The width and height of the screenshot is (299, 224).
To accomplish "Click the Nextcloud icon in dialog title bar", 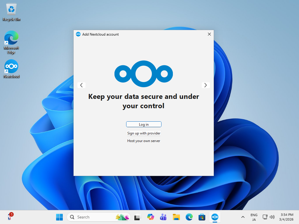I will tap(78, 34).
